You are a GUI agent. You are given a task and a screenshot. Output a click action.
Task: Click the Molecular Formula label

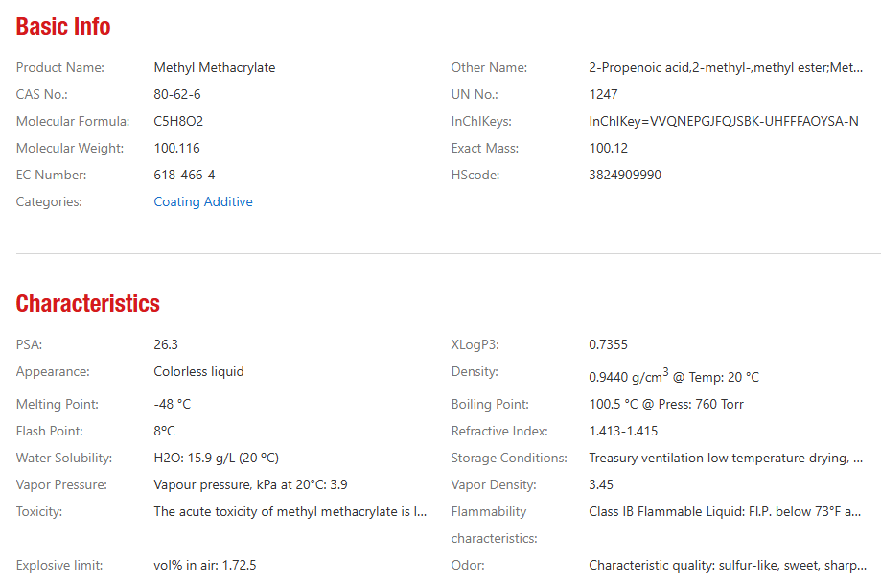click(x=73, y=122)
